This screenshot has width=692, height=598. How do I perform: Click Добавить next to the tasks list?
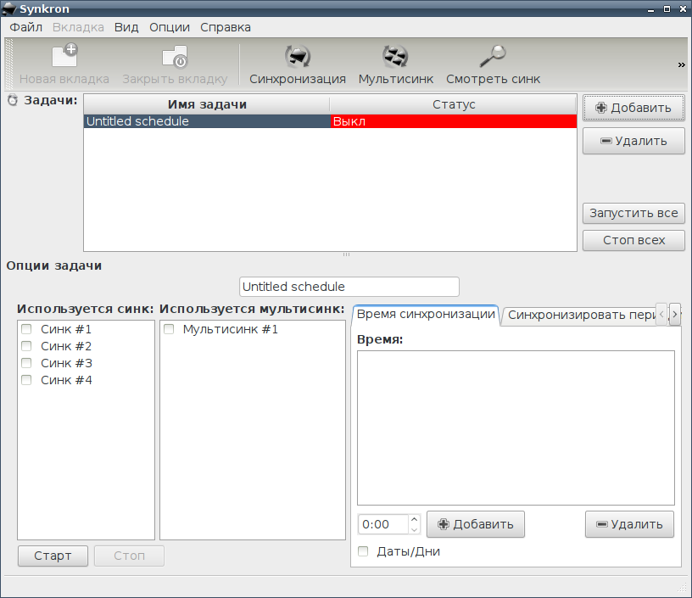tap(633, 108)
